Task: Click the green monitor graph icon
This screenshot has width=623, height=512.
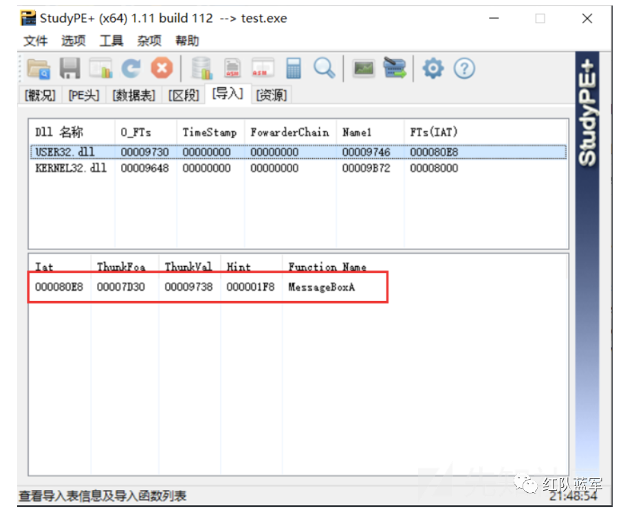Action: click(x=364, y=68)
